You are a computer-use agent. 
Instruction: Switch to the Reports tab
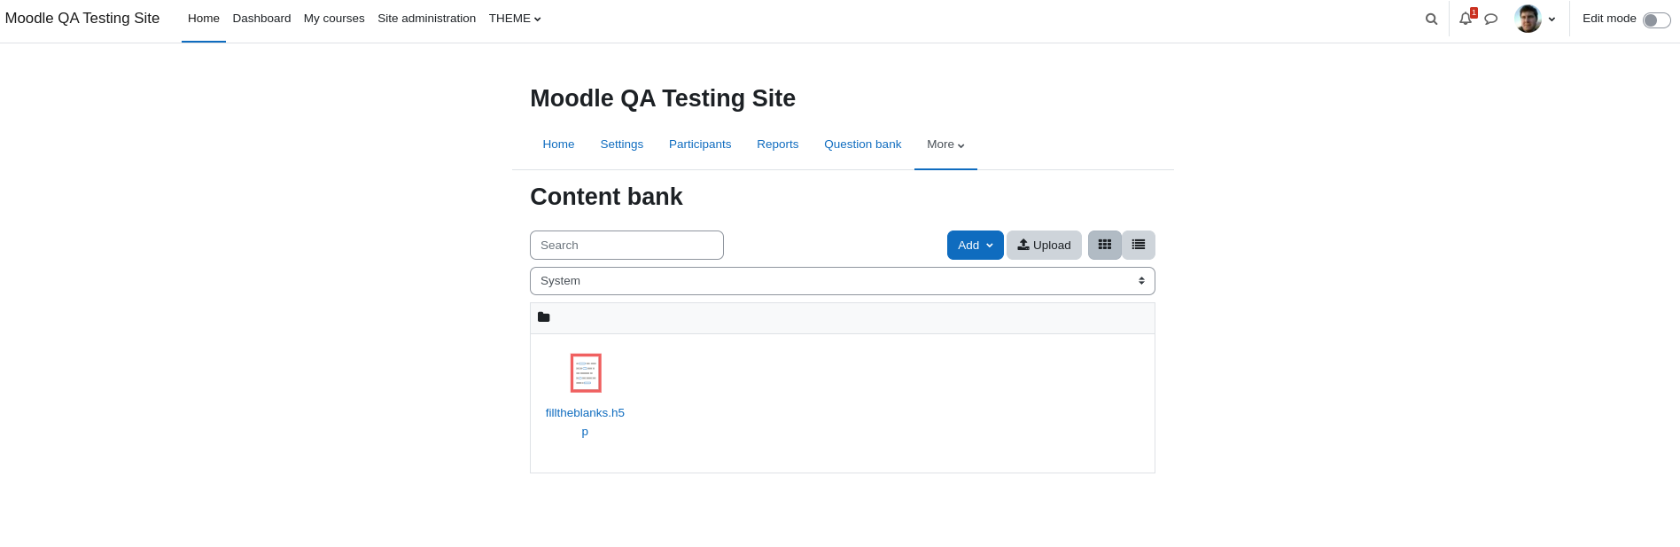point(778,145)
